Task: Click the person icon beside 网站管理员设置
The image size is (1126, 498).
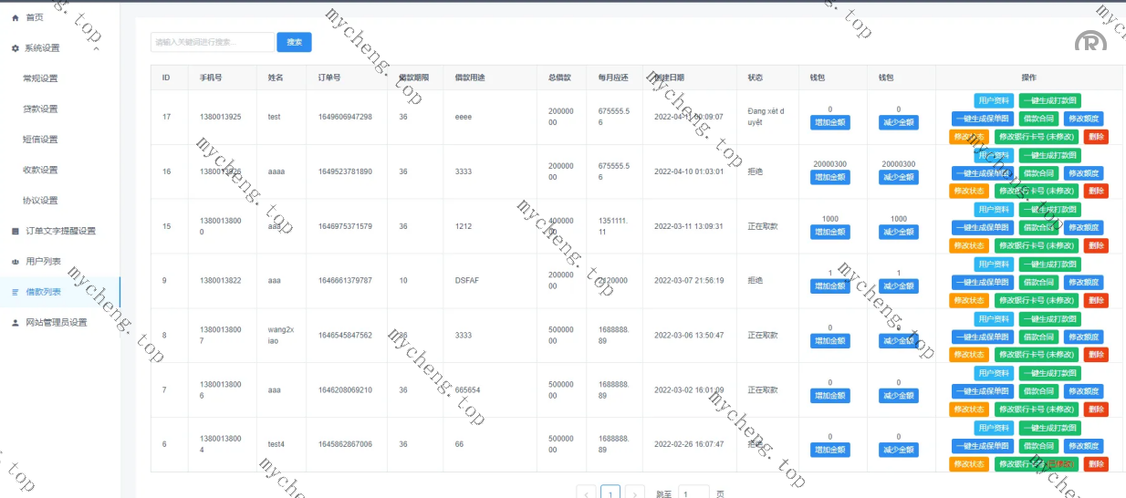Action: coord(15,323)
